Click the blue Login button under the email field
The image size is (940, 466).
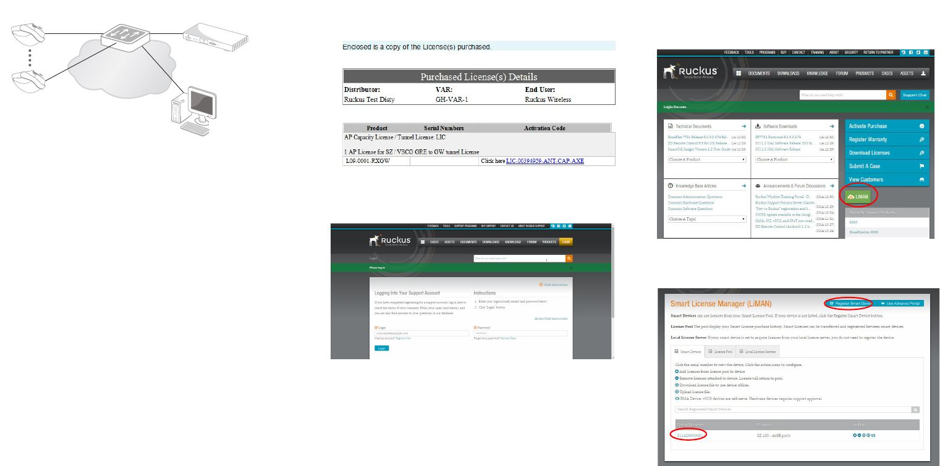(381, 348)
